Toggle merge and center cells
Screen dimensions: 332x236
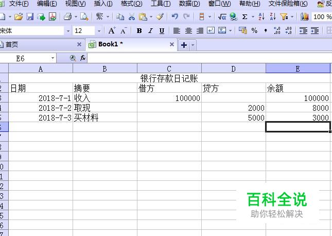[222, 31]
